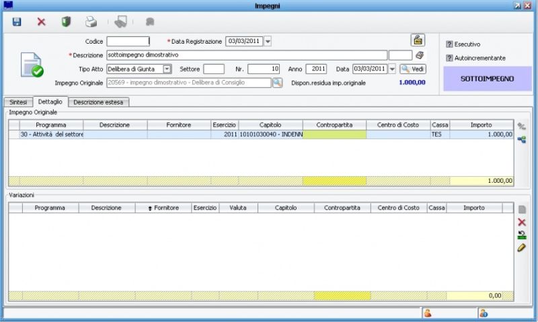Screen dimensions: 538x322
Task: Select the yellow Contropartita cell in first row
Action: click(x=334, y=134)
